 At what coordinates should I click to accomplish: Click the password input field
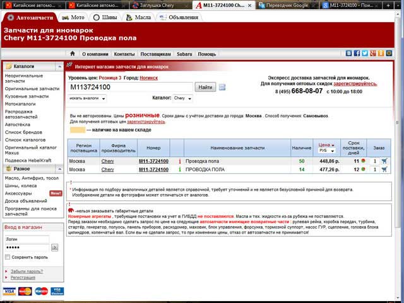(27, 248)
